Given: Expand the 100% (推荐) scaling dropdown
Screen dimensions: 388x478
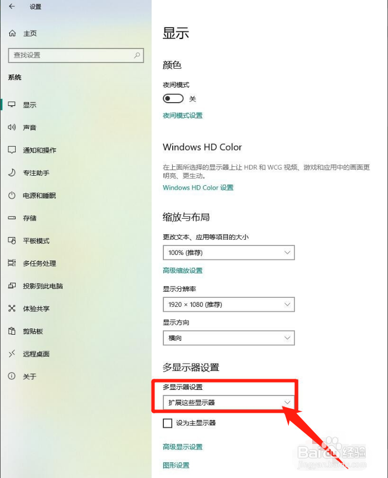Looking at the screenshot, I should (229, 253).
